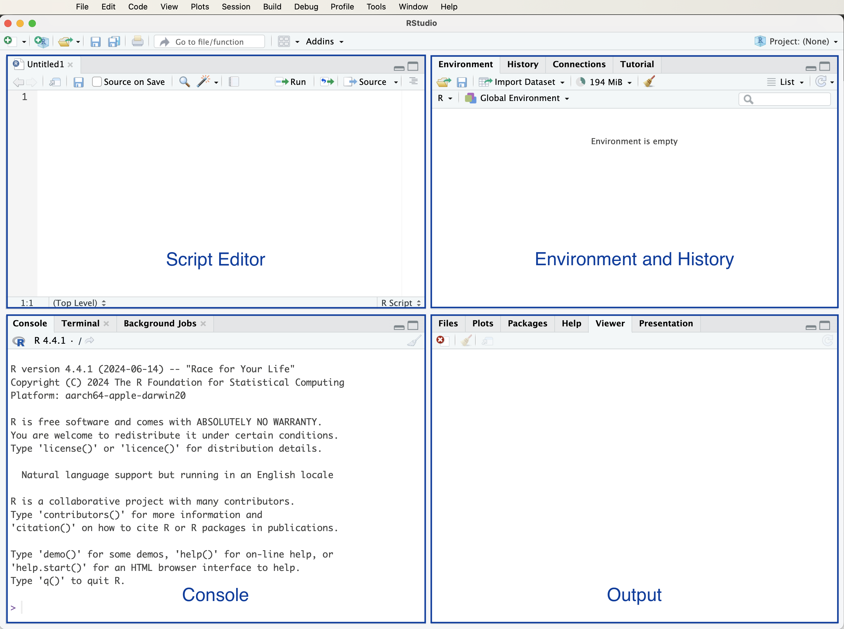
Task: Click the Open file folder icon in main toolbar
Action: [x=65, y=41]
